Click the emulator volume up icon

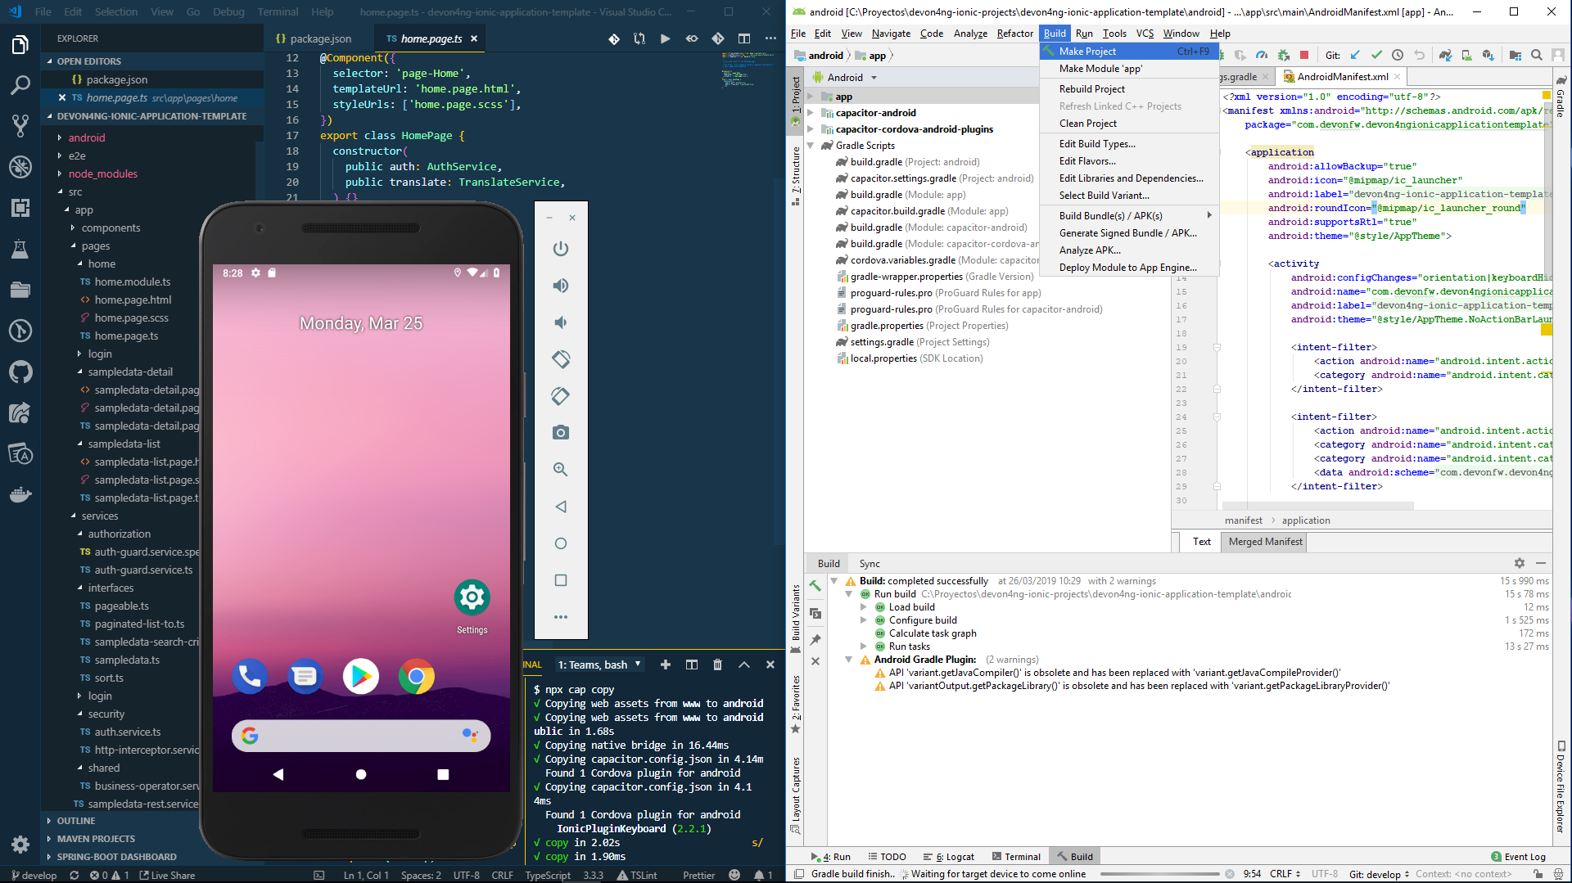[x=560, y=286]
